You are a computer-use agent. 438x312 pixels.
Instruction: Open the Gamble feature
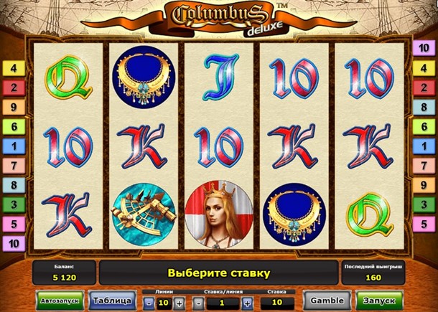click(x=327, y=301)
